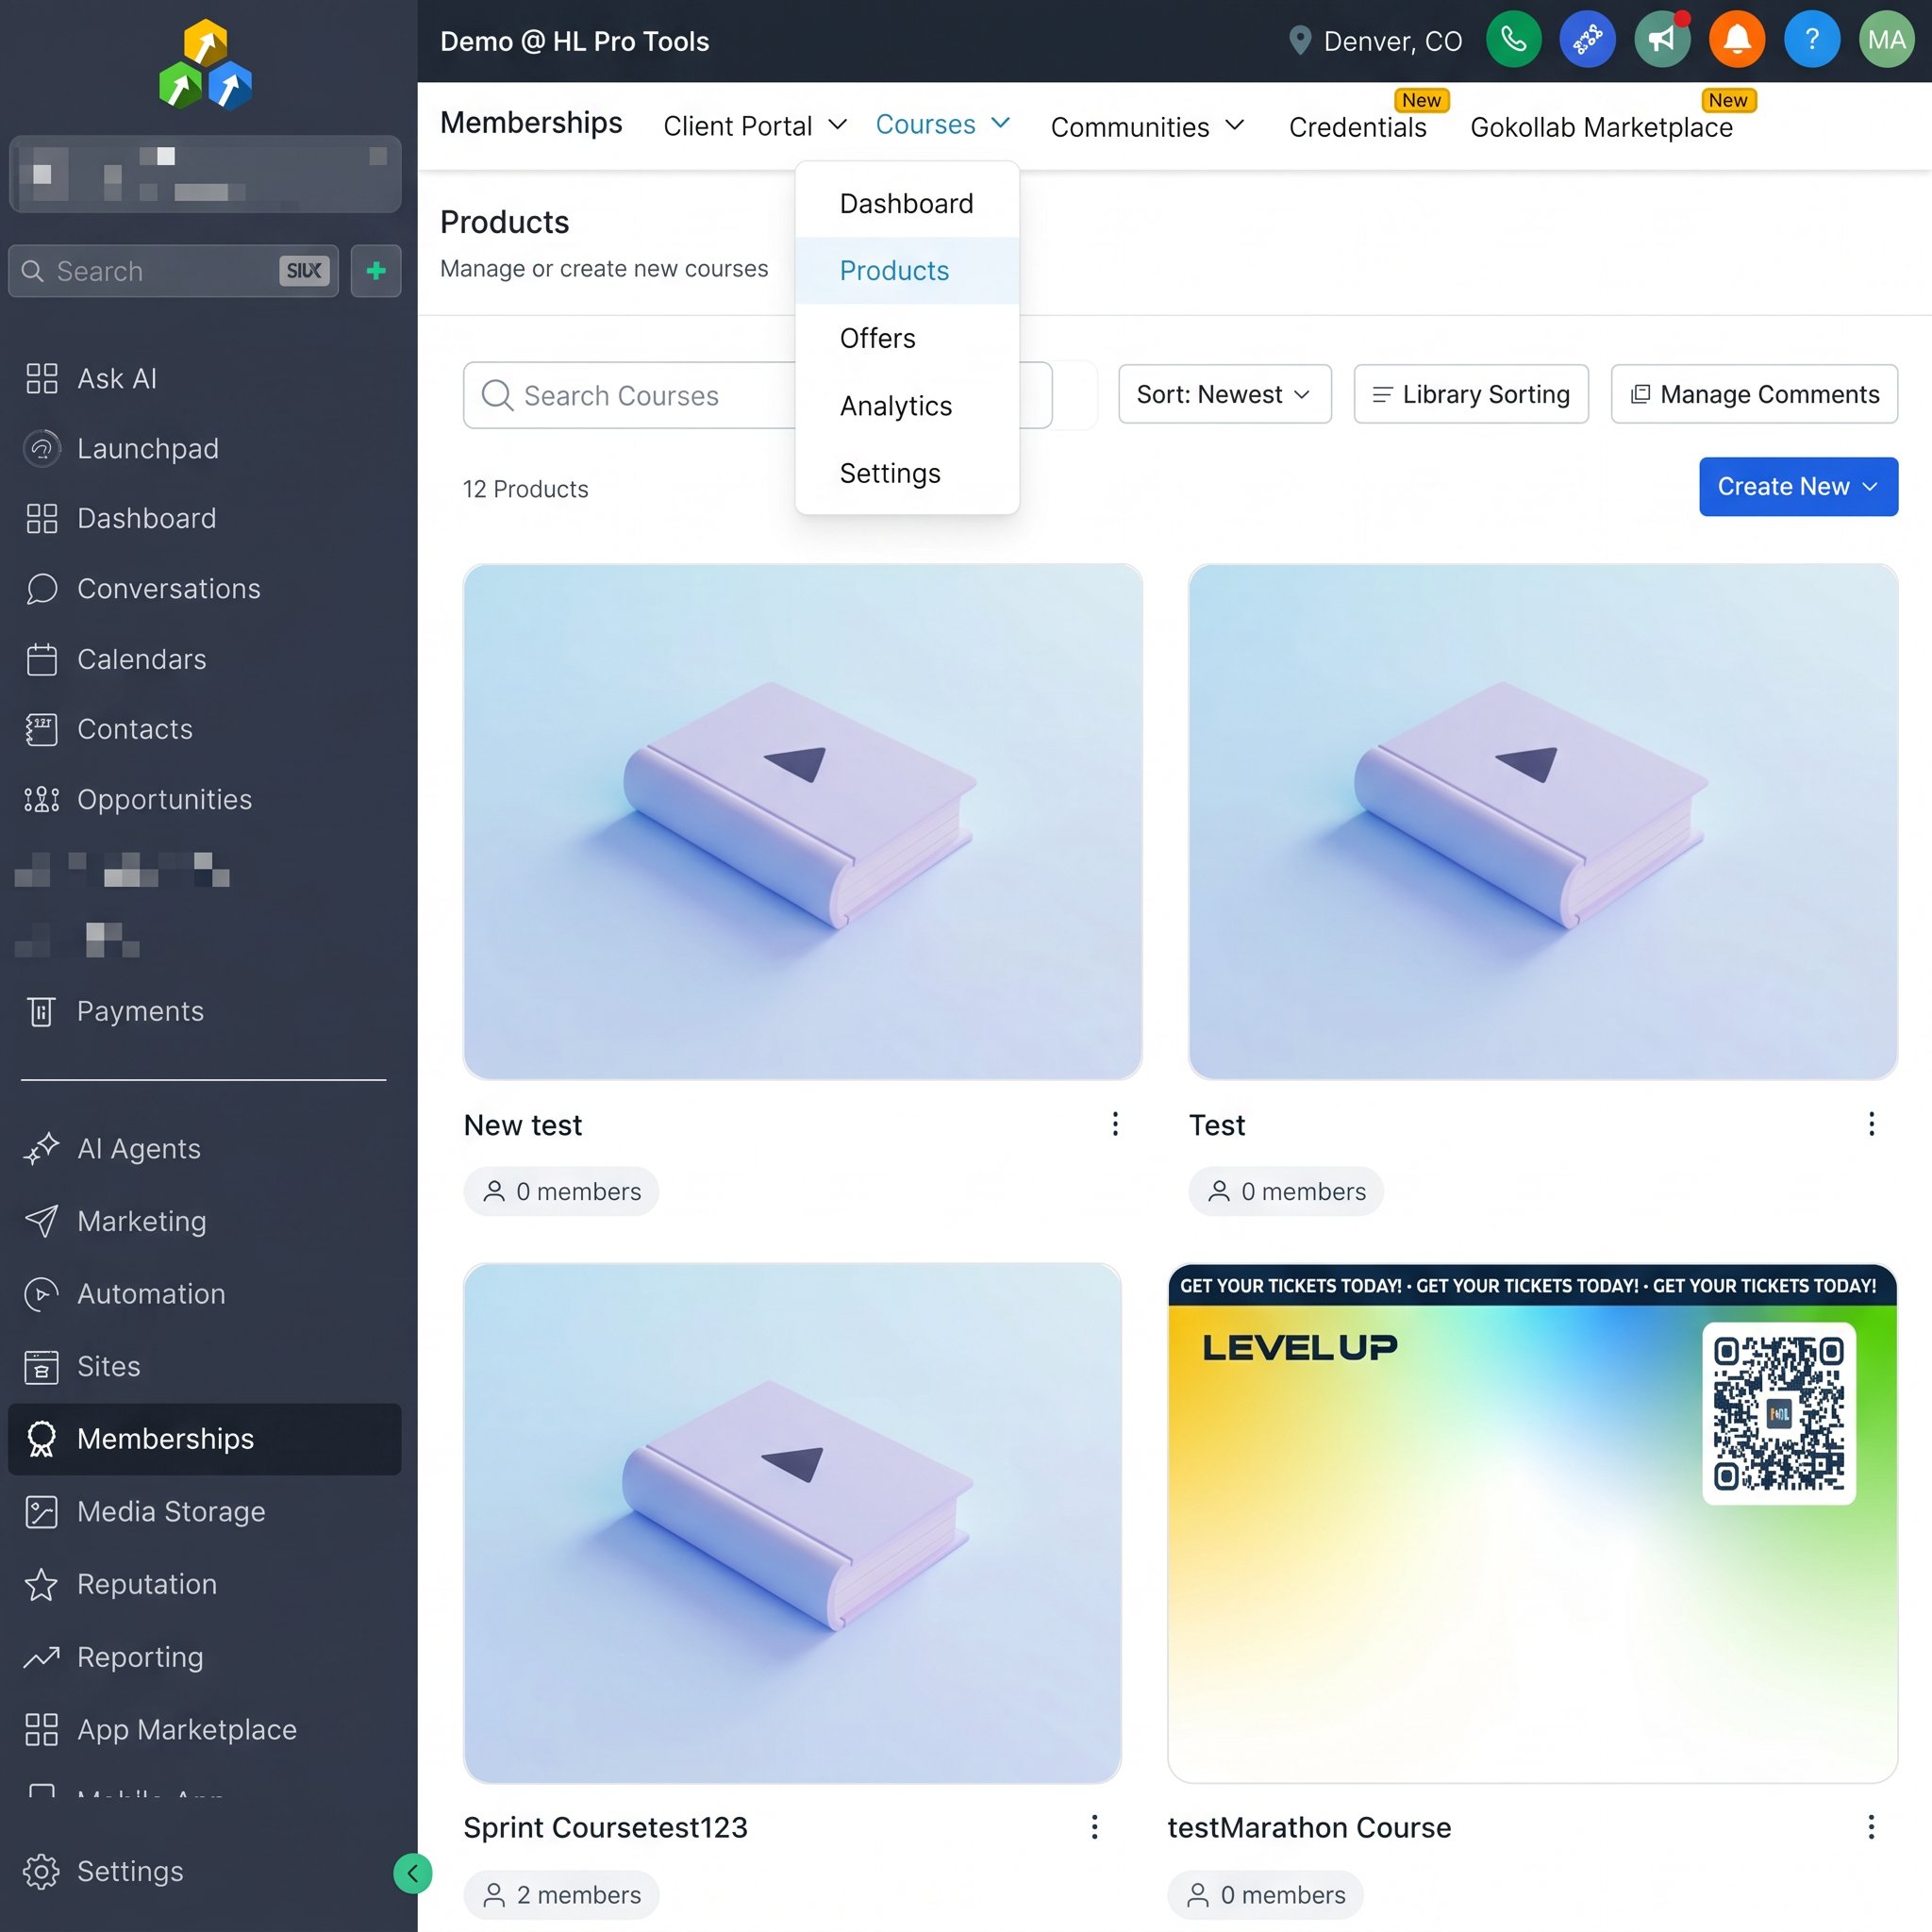Click the blue help question mark icon
Viewport: 1932px width, 1932px height.
point(1811,40)
